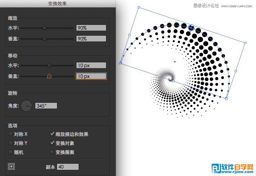Click the 旋转 section label
Screen dimensions: 256x176
pyautogui.click(x=13, y=93)
